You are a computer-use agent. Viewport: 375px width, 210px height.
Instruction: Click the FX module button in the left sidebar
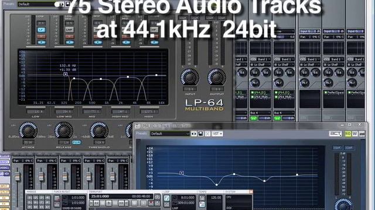pos(4,204)
